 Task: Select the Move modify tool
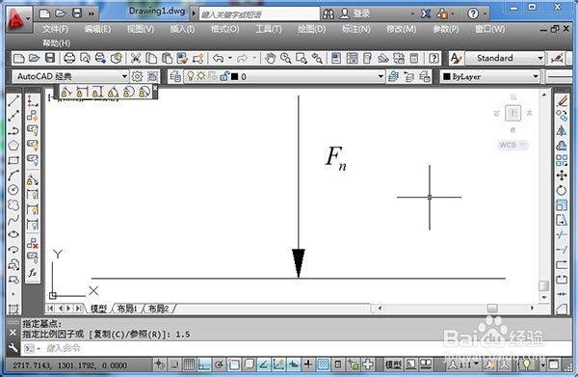562,175
